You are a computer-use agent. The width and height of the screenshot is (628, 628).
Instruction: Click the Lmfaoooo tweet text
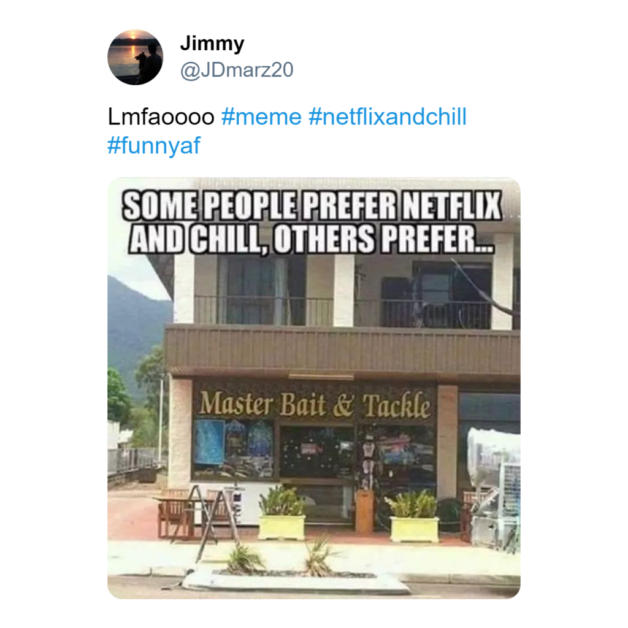coord(161,117)
